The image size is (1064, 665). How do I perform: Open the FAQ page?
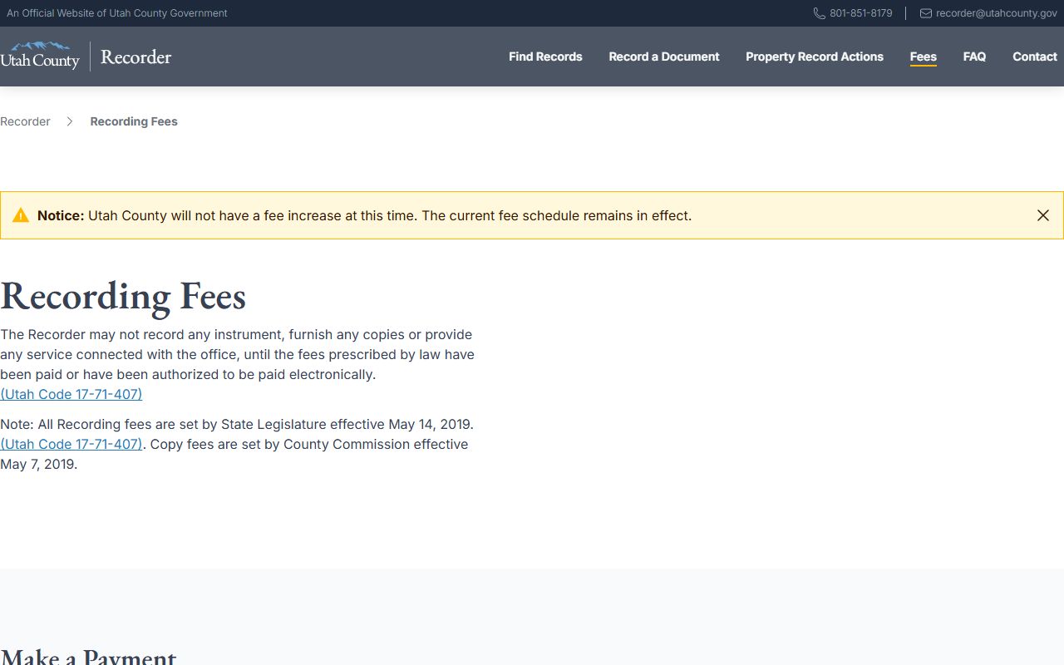coord(974,57)
